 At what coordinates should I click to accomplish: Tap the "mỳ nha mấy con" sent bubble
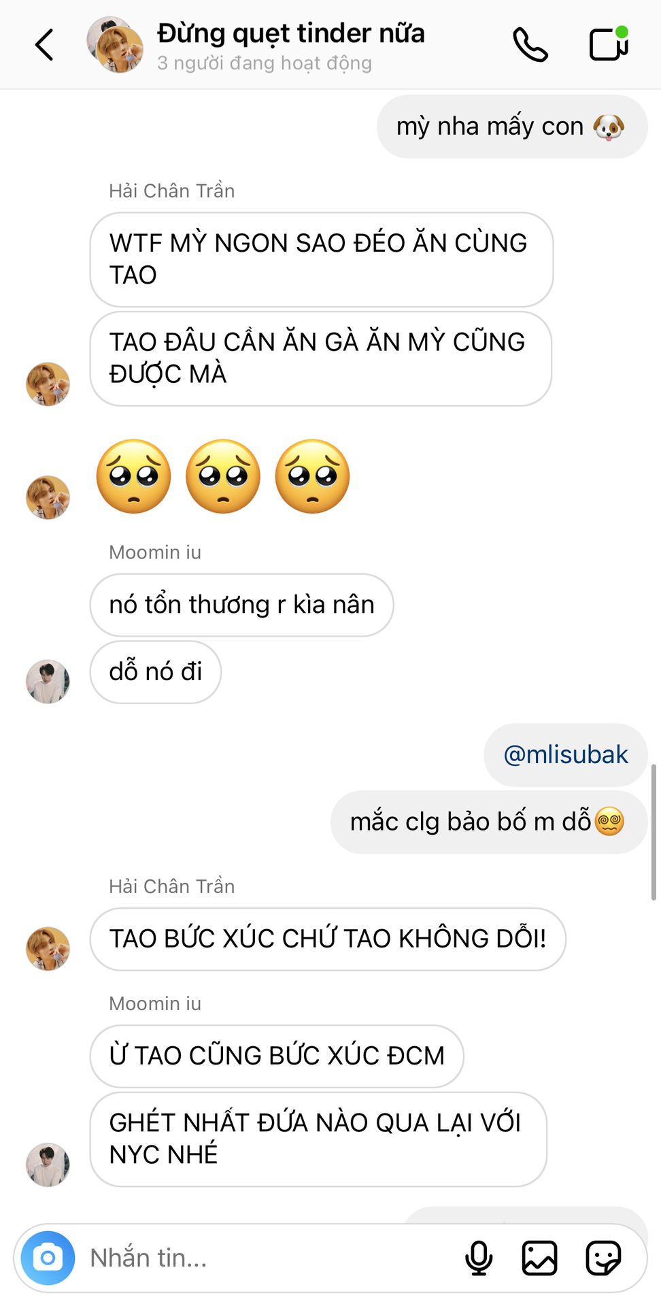[512, 127]
